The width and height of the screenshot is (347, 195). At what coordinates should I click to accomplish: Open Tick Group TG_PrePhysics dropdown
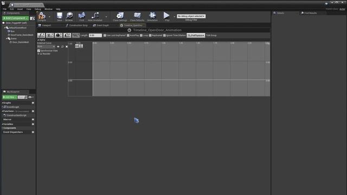tap(196, 35)
